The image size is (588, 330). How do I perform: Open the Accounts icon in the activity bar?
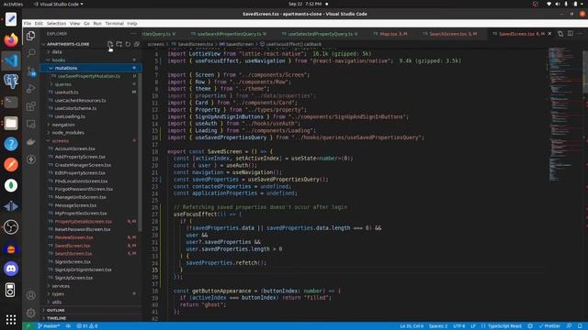30,295
